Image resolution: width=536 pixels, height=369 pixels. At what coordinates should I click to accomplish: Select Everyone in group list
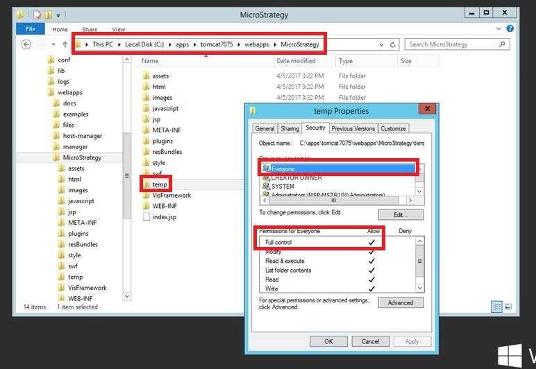338,169
